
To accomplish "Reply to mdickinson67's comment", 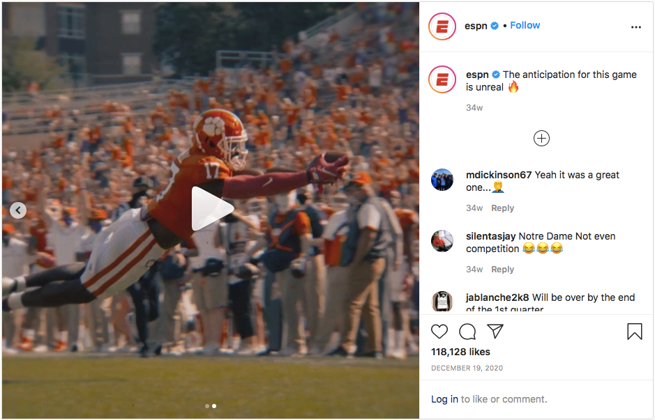I will pyautogui.click(x=502, y=208).
